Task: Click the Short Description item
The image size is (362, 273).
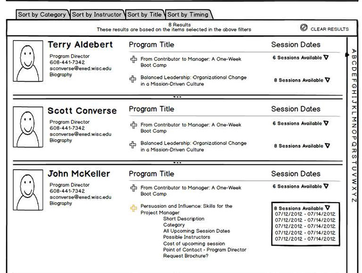Action: point(184,219)
